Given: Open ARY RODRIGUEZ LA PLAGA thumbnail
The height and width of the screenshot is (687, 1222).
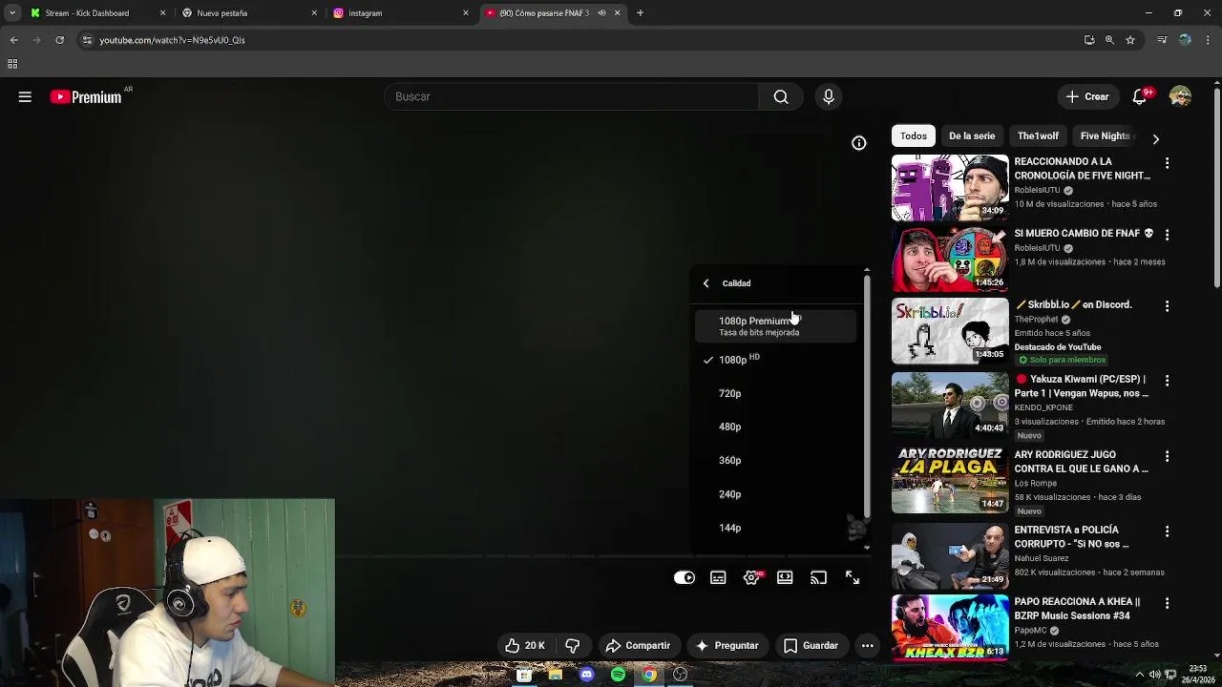Looking at the screenshot, I should tap(950, 481).
